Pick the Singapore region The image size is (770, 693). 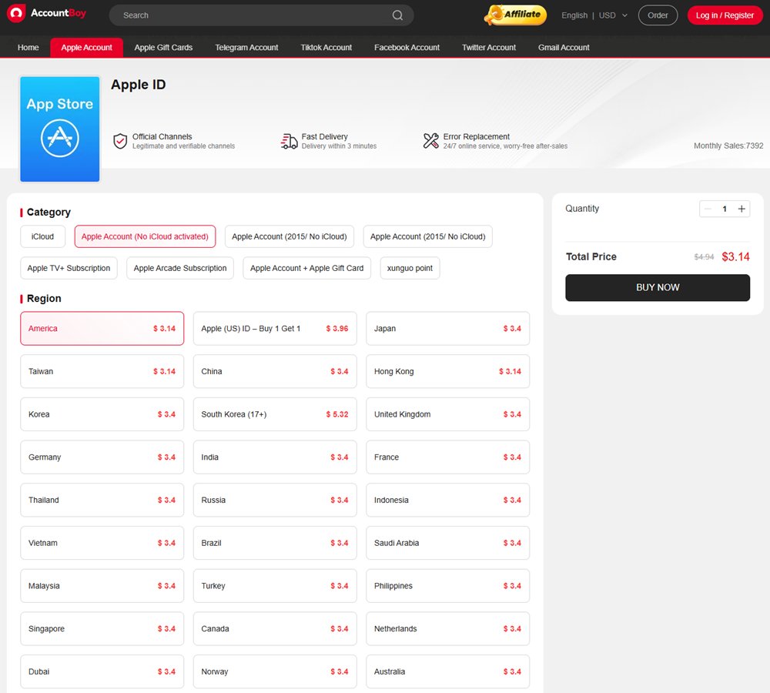click(102, 628)
